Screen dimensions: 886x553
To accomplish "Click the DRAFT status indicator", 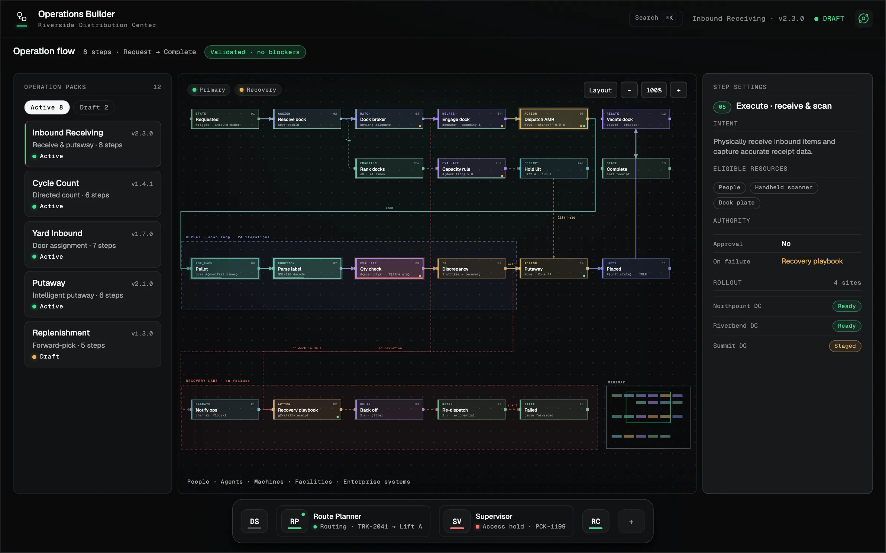I will [x=829, y=19].
